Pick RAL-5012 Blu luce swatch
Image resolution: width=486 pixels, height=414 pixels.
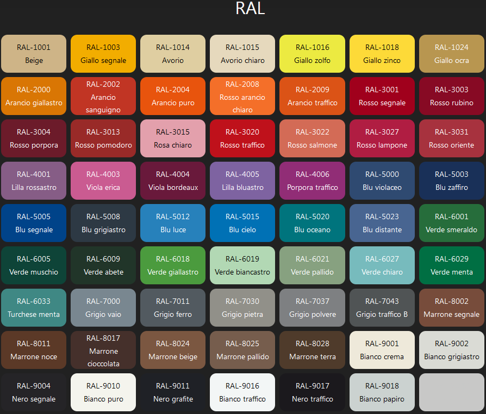click(173, 223)
